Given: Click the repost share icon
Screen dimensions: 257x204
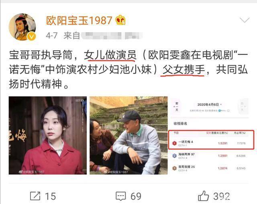Looking at the screenshot, I should [x=35, y=196].
